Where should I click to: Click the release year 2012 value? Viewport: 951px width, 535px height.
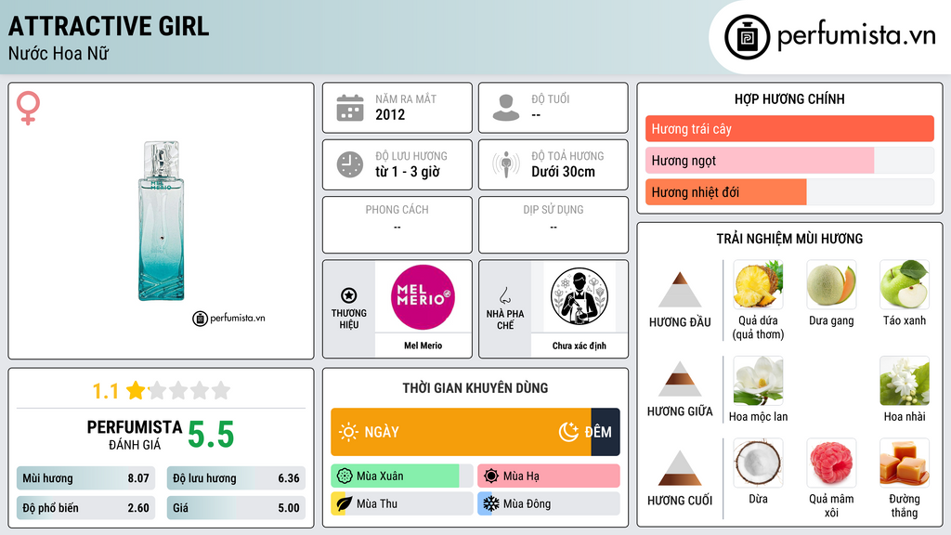[390, 114]
